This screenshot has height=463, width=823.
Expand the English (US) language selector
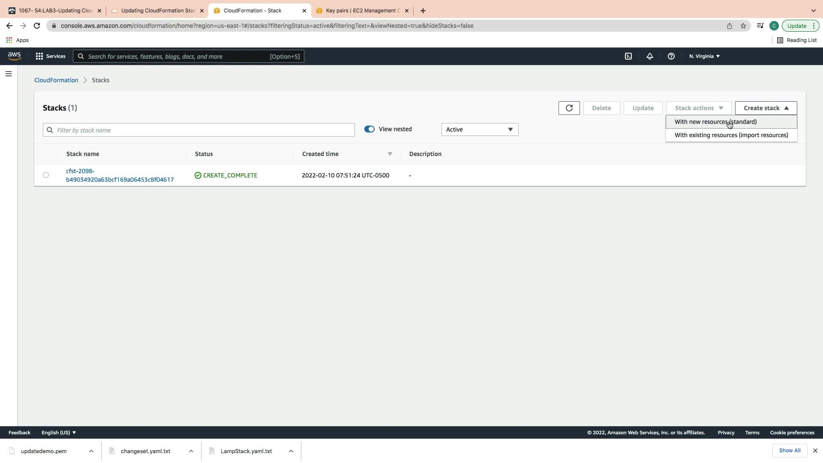58,433
